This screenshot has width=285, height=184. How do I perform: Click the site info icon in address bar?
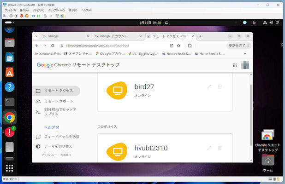[62, 46]
